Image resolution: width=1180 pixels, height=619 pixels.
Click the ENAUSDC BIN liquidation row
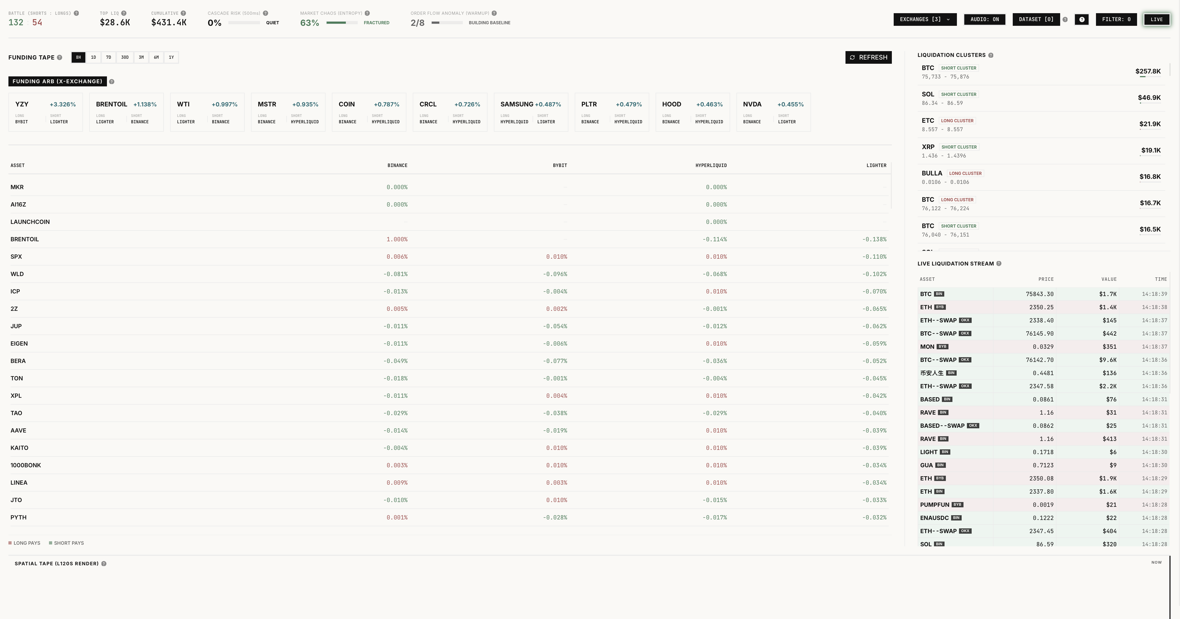point(1044,518)
